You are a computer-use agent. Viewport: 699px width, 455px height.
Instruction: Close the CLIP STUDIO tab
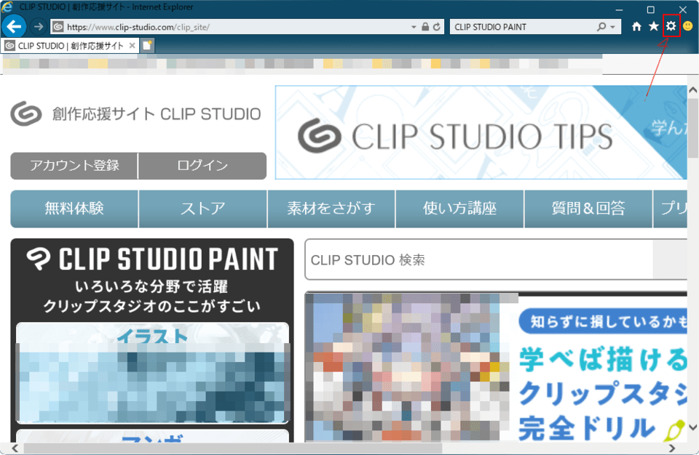pos(132,45)
